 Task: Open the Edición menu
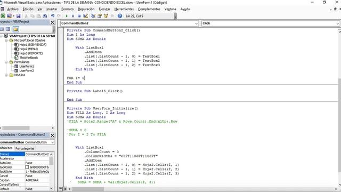point(28,9)
